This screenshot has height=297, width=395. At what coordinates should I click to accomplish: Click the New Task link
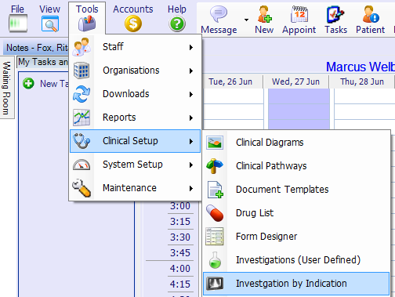pyautogui.click(x=54, y=84)
